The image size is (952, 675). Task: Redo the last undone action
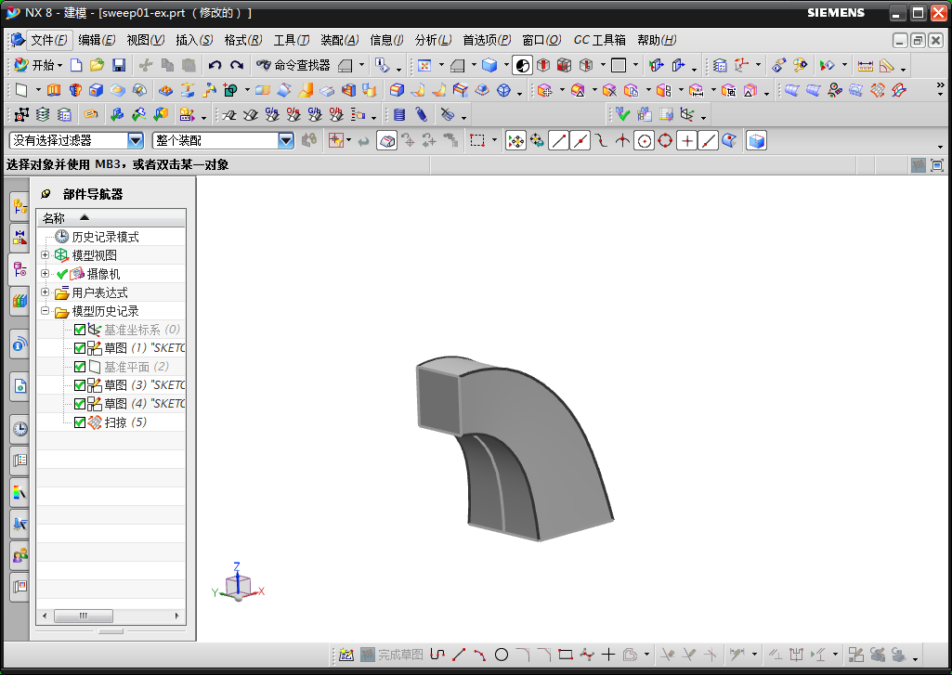click(237, 65)
